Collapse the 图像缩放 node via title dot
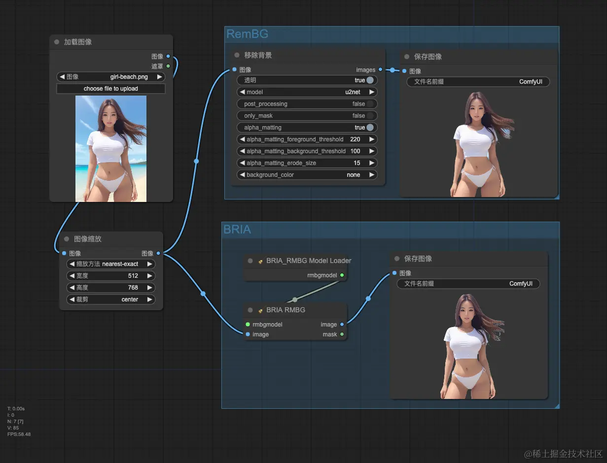This screenshot has height=463, width=607. click(x=67, y=239)
